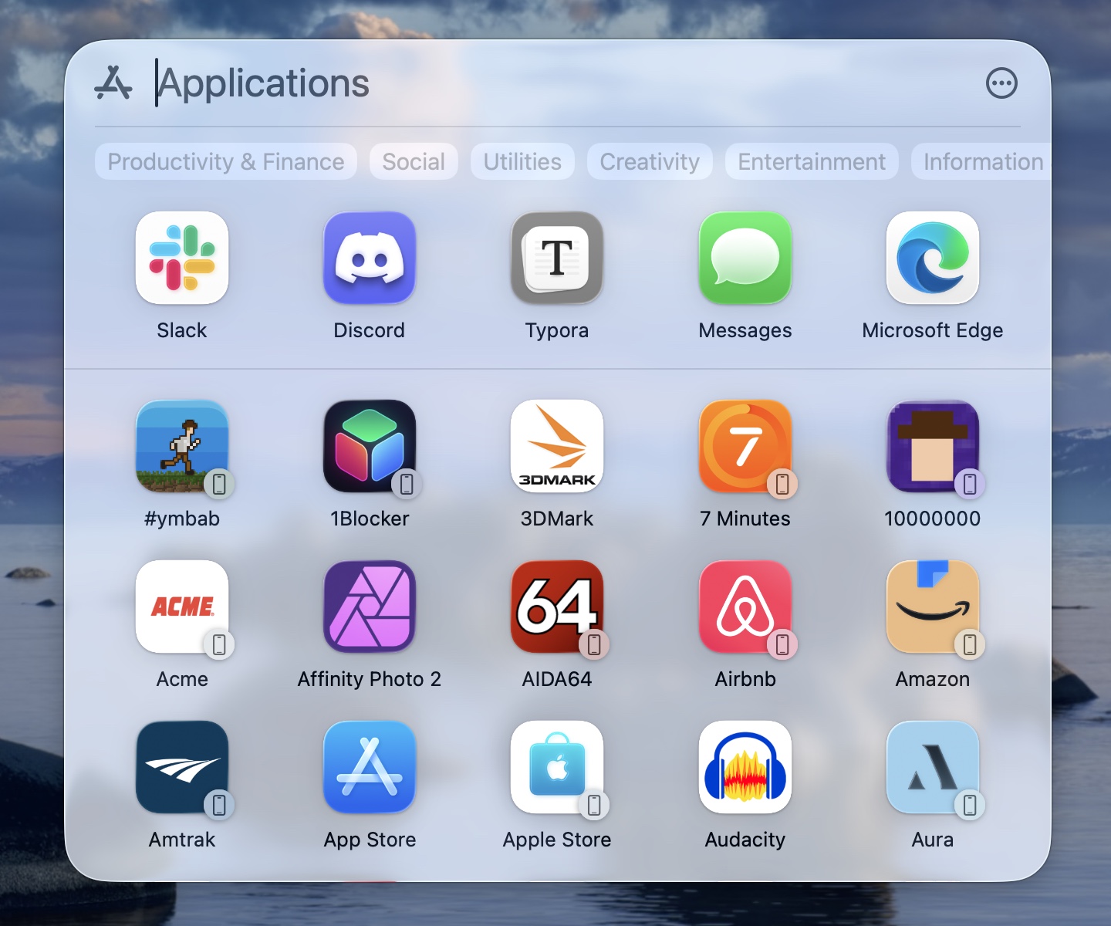Launch 3DMark

(557, 446)
